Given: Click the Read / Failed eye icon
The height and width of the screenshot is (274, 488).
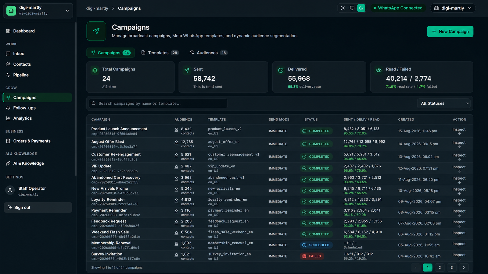Looking at the screenshot, I should point(379,70).
